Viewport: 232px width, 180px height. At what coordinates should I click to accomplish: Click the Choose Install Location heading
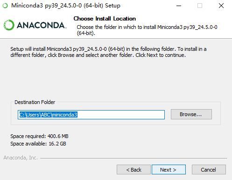tap(105, 19)
